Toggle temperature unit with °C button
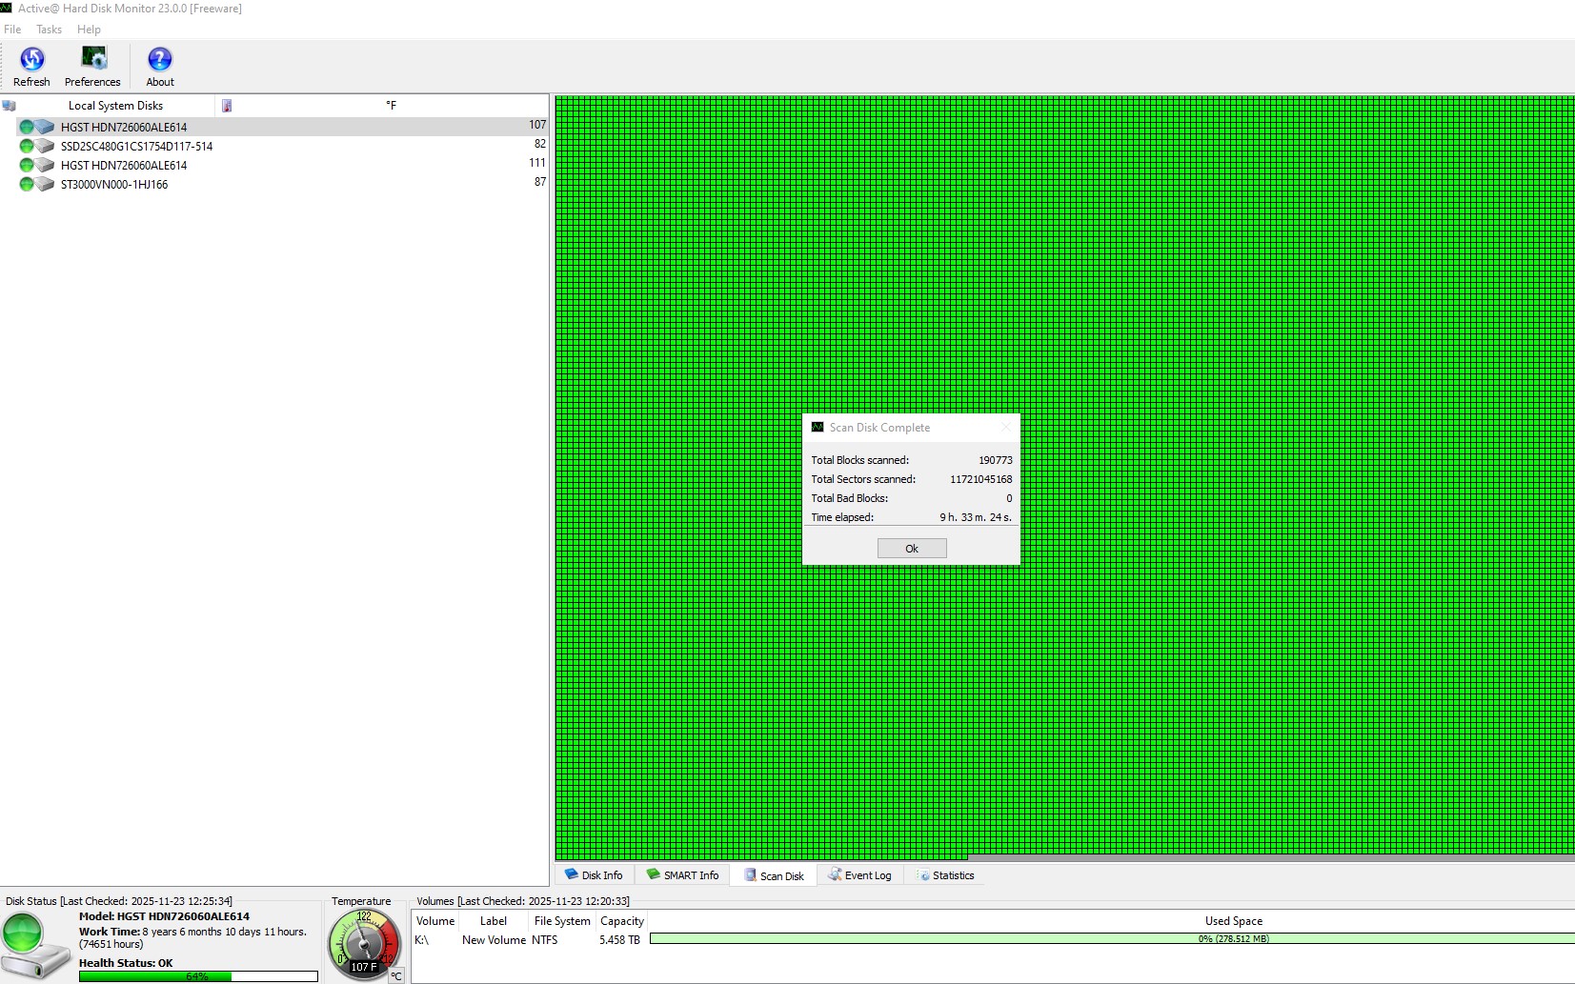This screenshot has width=1575, height=984. click(396, 975)
